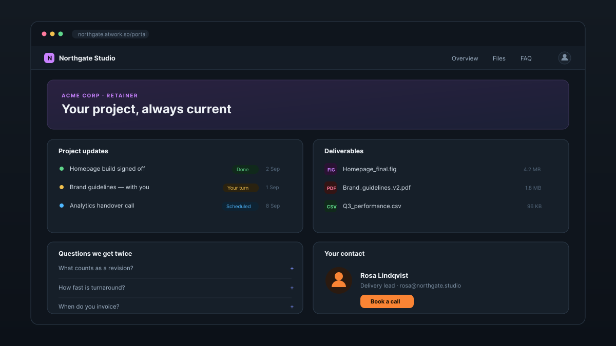Open Brand_guidelines_v2.pdf file
The width and height of the screenshot is (616, 346).
click(377, 188)
